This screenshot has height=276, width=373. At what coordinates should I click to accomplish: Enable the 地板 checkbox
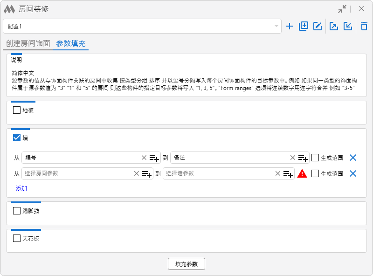17,110
